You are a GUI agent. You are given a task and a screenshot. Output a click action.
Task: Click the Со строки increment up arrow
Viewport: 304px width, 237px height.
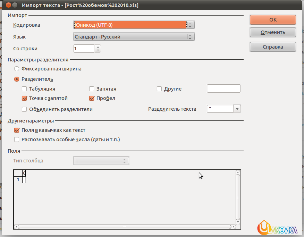point(98,46)
